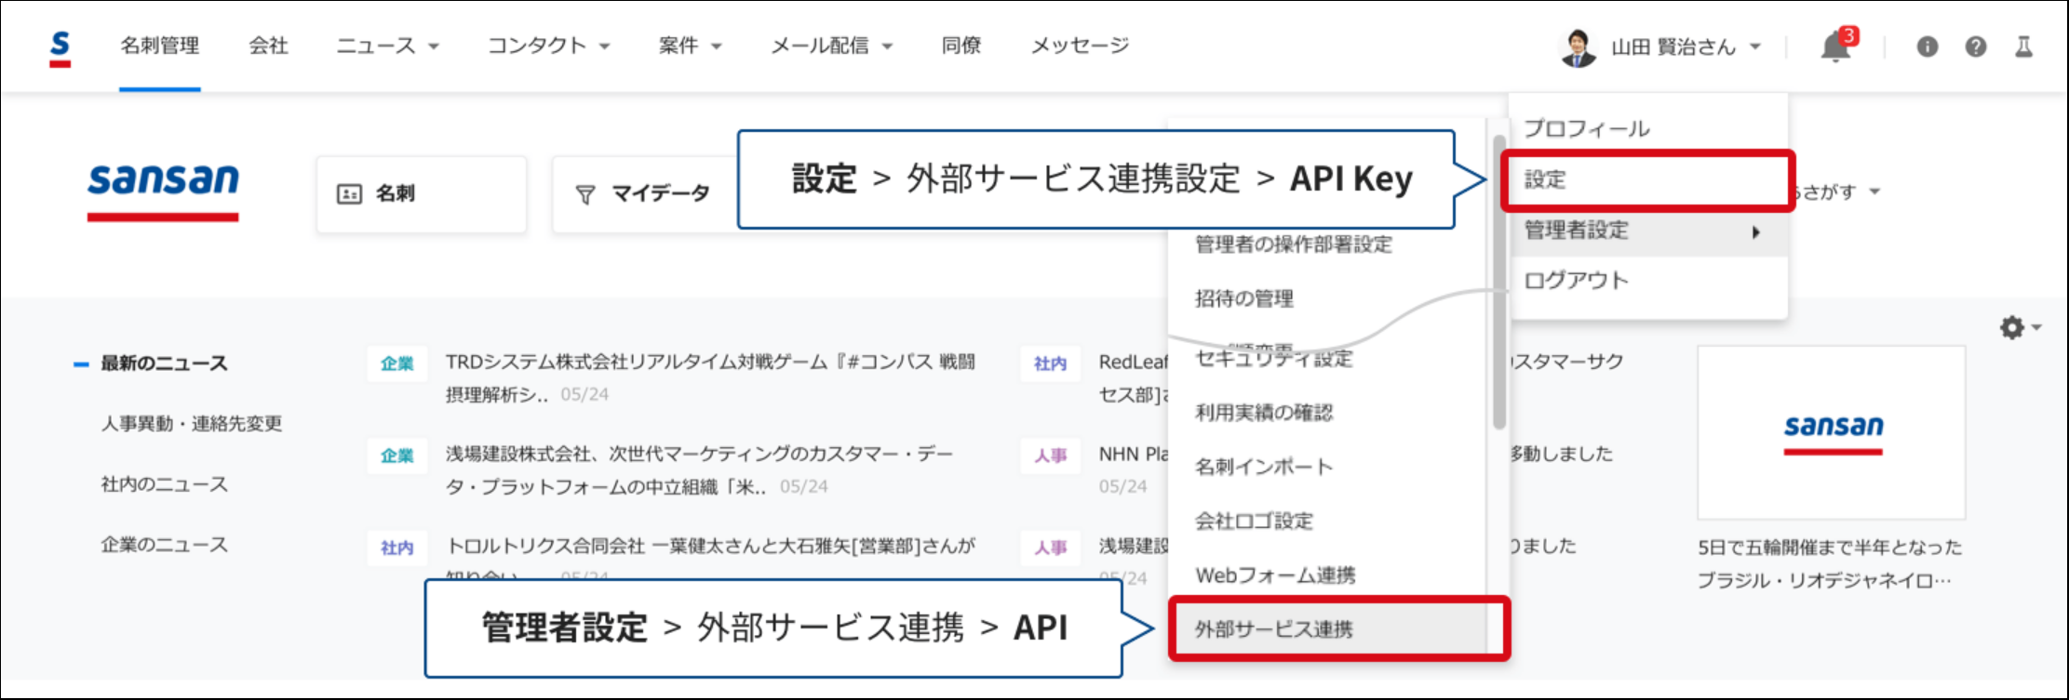
Task: Open the 5日で五輪開催まで半年 article caption
Action: click(1830, 563)
